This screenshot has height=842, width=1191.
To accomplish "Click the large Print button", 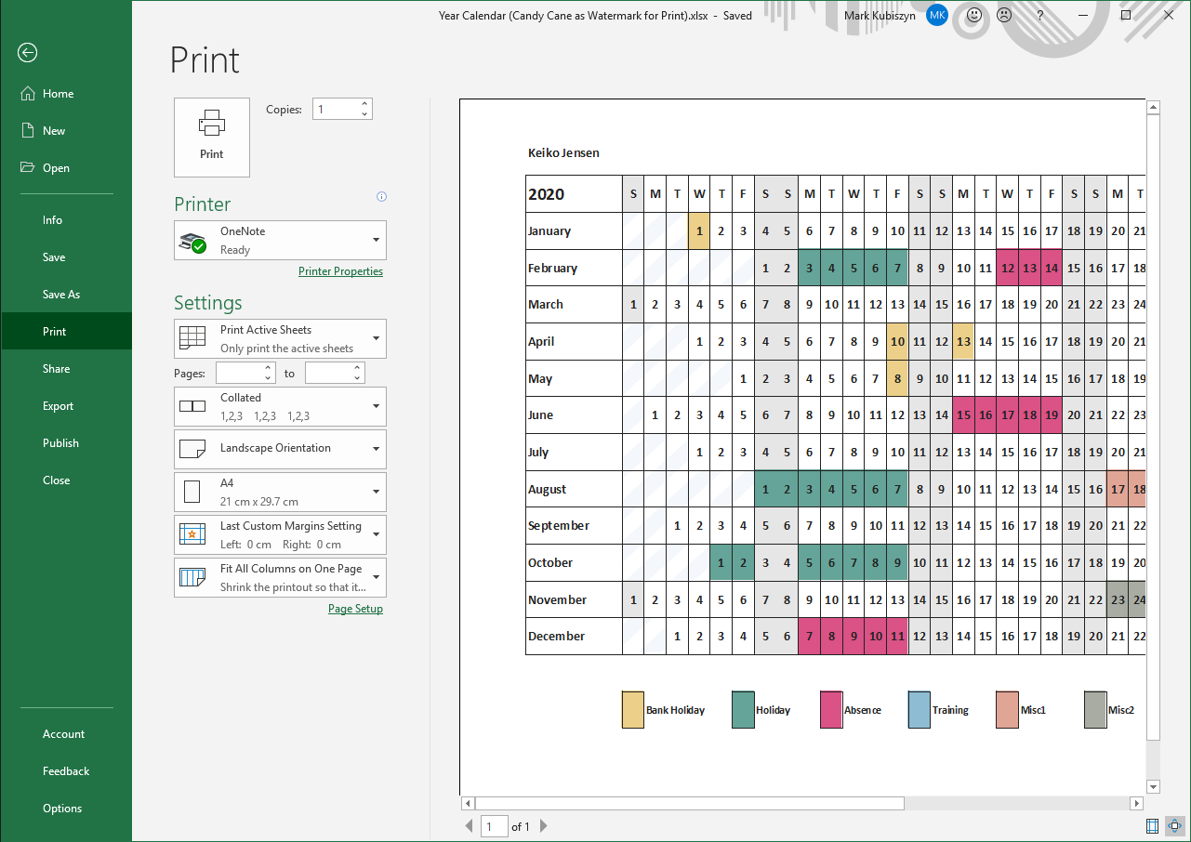I will coord(212,138).
